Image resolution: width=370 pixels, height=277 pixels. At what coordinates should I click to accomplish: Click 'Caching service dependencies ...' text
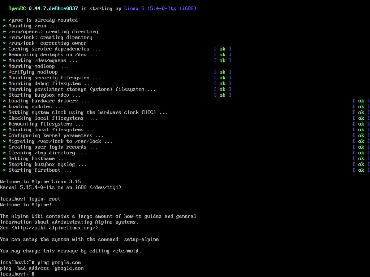click(55, 49)
